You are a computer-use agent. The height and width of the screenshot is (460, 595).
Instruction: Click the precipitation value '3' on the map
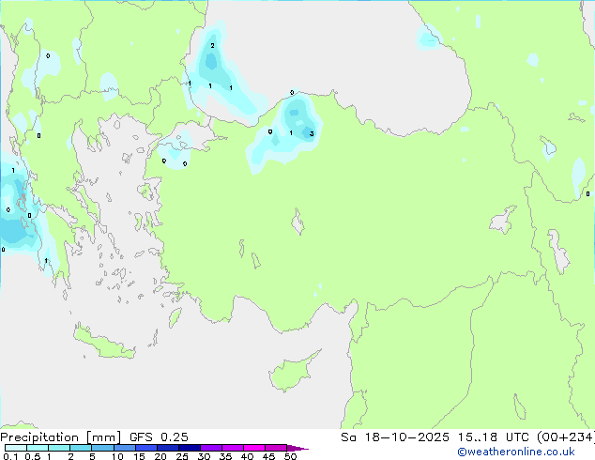tap(312, 133)
